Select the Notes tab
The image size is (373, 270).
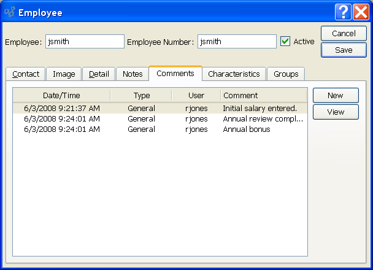tap(133, 74)
